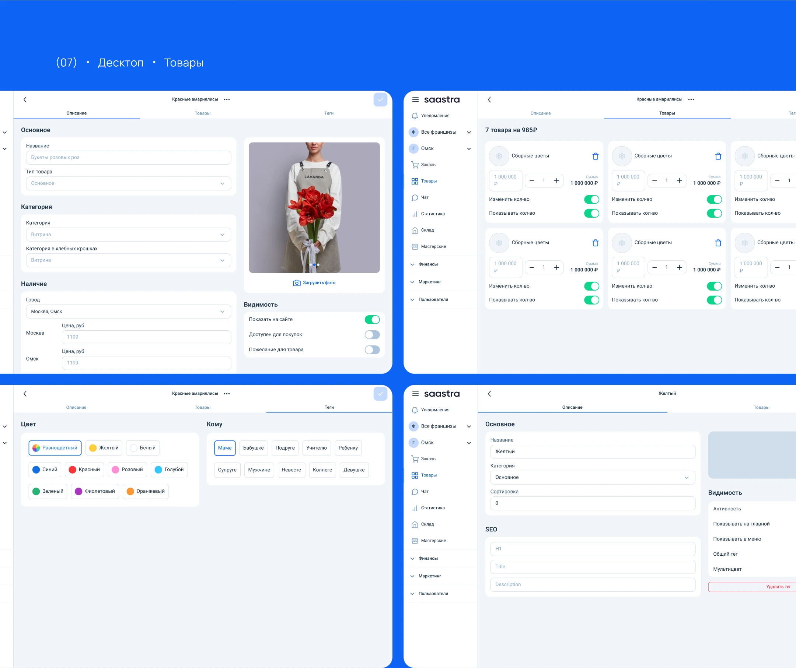Click the Заказы cart icon in the top sidebar
Screen dimensions: 796x668
pyautogui.click(x=415, y=165)
